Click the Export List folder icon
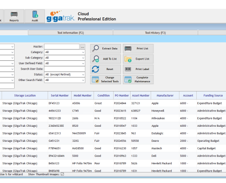 [128, 59]
